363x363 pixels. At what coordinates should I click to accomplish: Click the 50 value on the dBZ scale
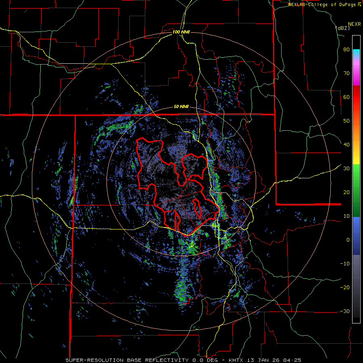[x=346, y=121]
